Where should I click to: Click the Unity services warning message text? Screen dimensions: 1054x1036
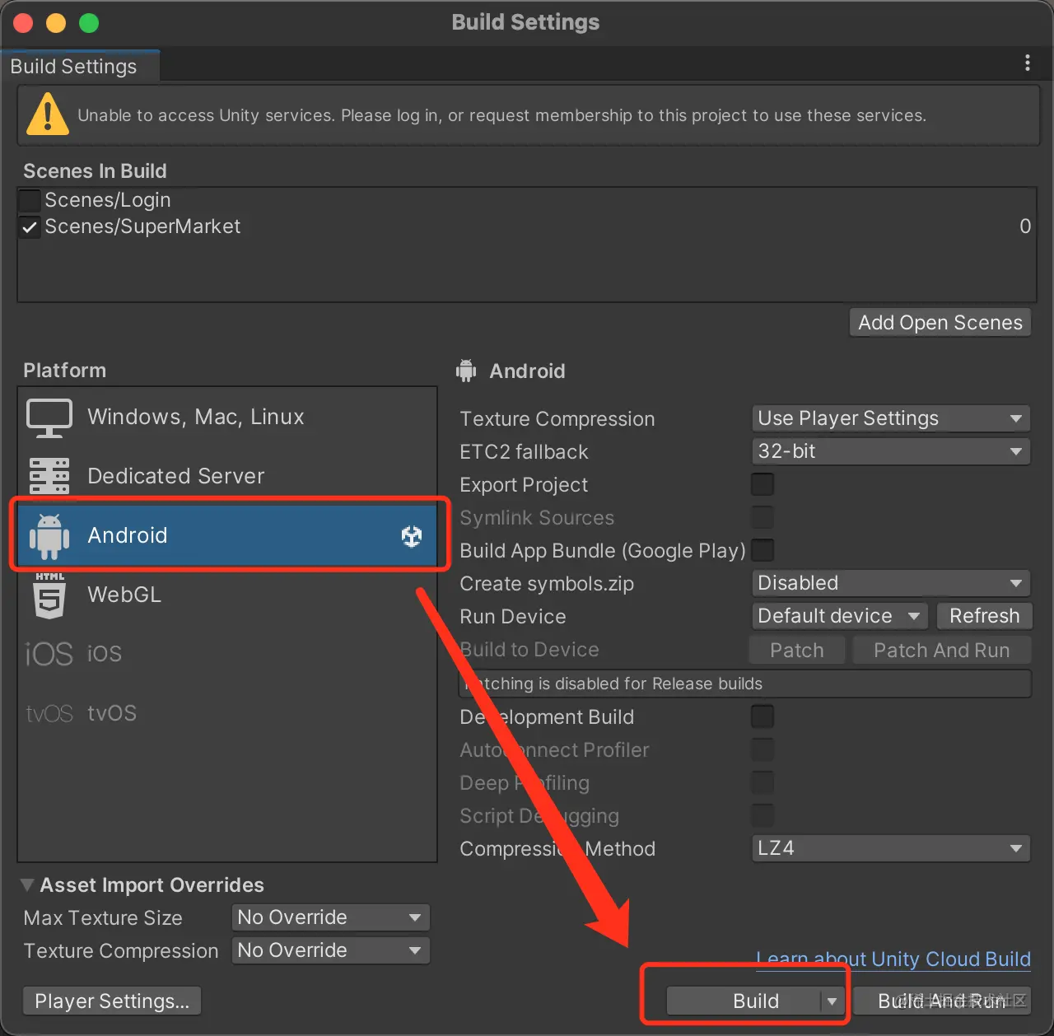click(501, 115)
